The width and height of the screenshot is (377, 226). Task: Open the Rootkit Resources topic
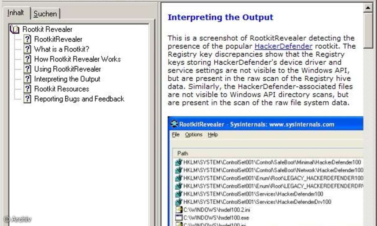[x=62, y=89]
